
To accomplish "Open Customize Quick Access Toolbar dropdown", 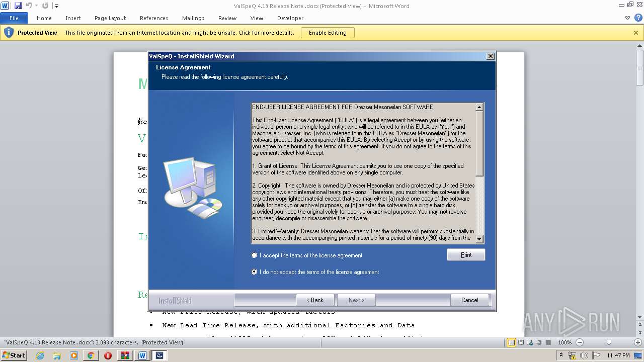I will pos(56,6).
